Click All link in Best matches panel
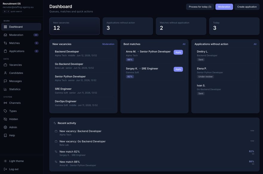This screenshot has height=174, width=263. (x=184, y=44)
